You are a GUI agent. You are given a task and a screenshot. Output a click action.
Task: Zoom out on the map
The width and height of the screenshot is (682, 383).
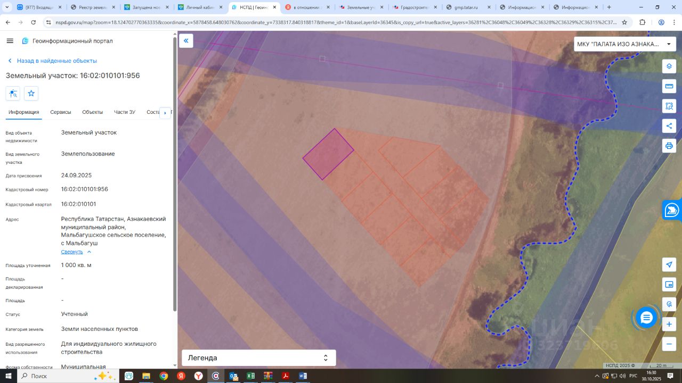point(669,344)
